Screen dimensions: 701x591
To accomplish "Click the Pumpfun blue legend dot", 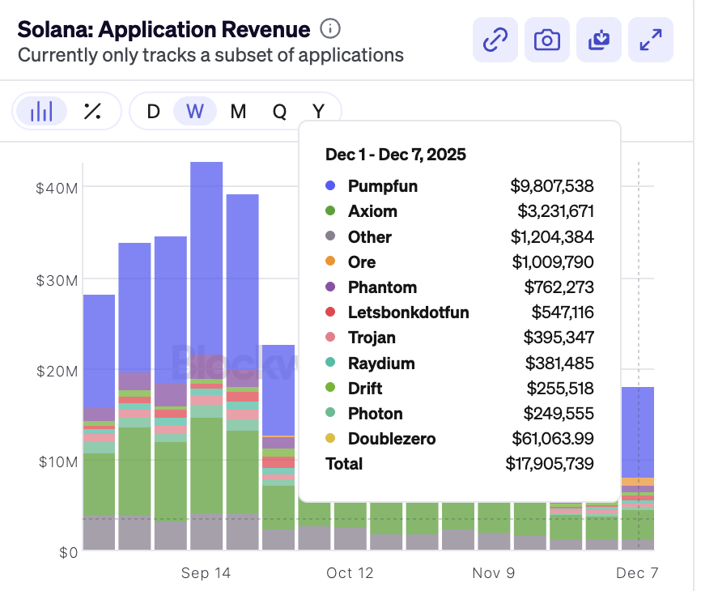I will coord(330,185).
